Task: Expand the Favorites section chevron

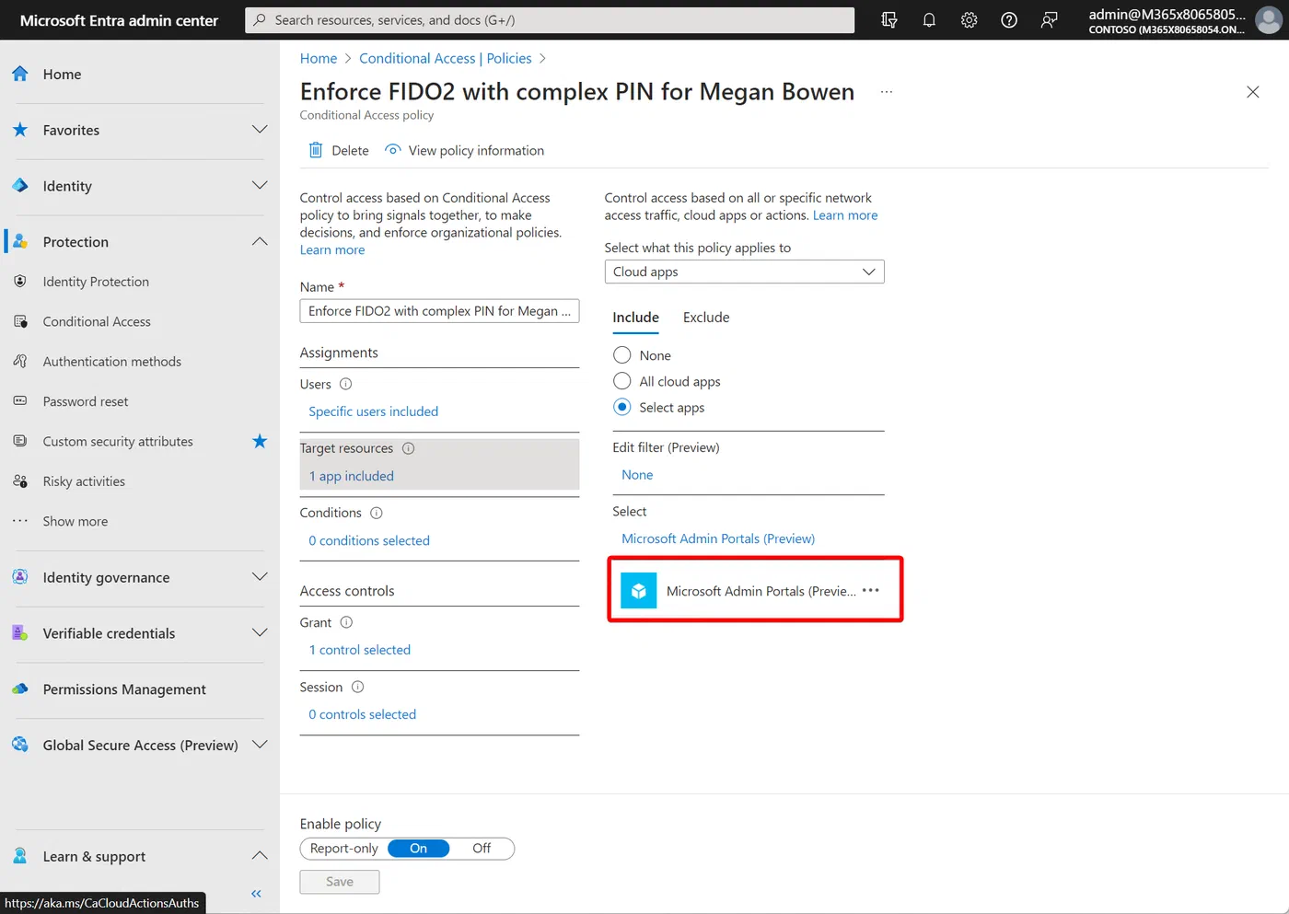Action: pos(260,130)
